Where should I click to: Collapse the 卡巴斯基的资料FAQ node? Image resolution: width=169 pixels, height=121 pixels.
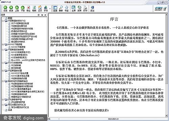pyautogui.click(x=3, y=21)
